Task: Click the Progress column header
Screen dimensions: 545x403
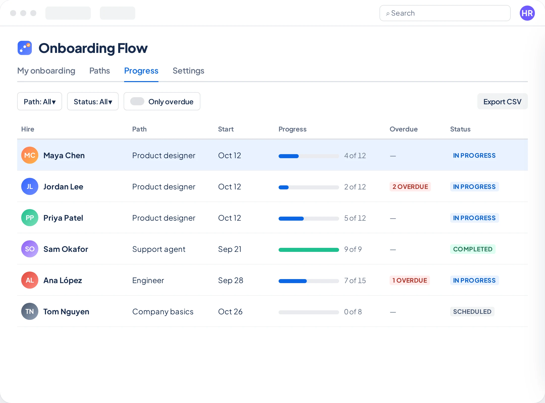Action: [293, 129]
